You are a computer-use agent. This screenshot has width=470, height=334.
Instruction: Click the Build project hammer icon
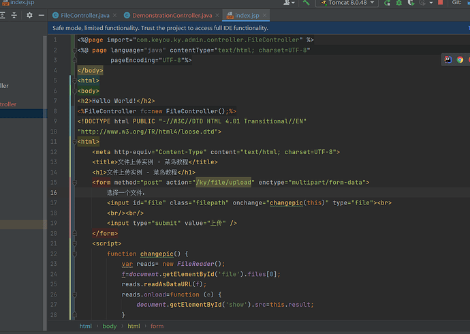coord(306,3)
